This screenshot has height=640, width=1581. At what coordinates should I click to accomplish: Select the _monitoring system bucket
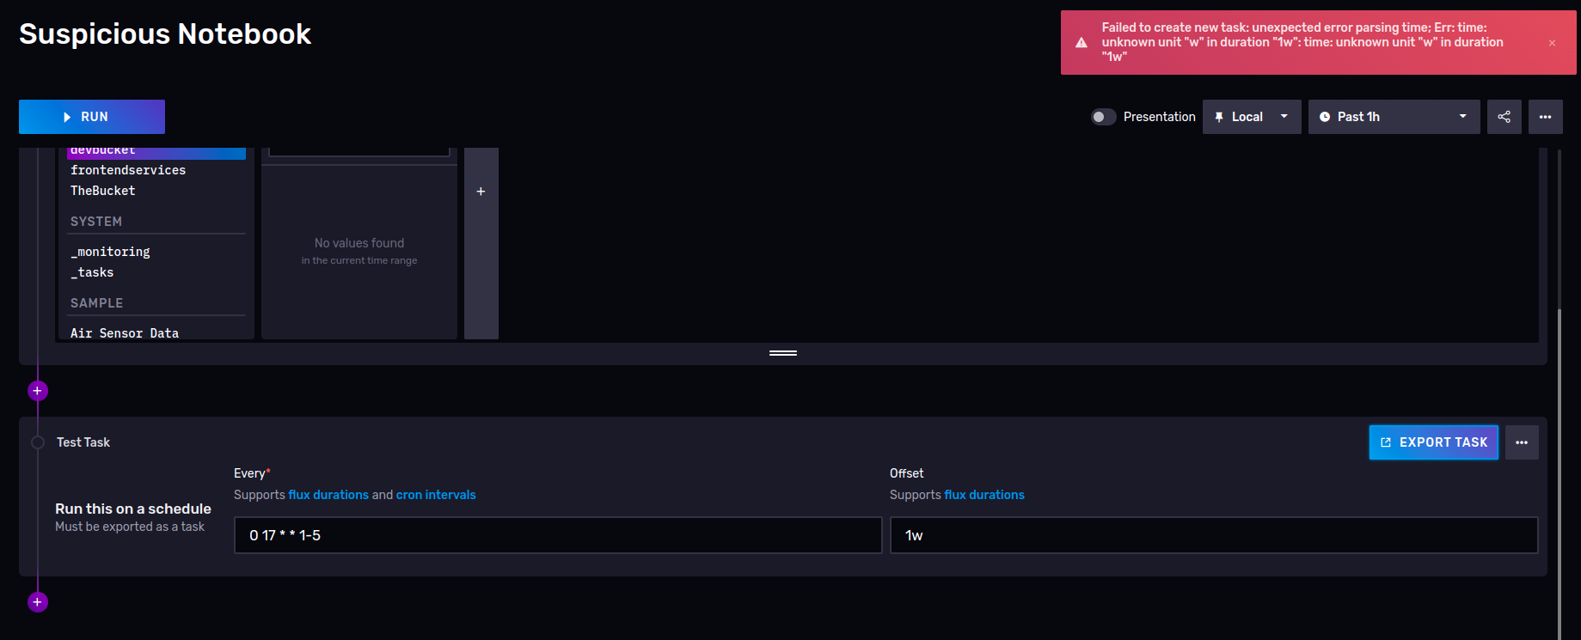coord(110,252)
